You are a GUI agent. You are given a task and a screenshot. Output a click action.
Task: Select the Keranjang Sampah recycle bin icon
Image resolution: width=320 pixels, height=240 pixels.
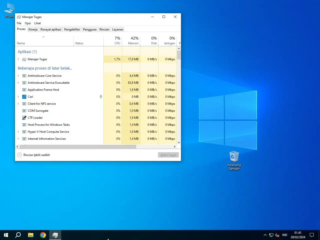(234, 160)
